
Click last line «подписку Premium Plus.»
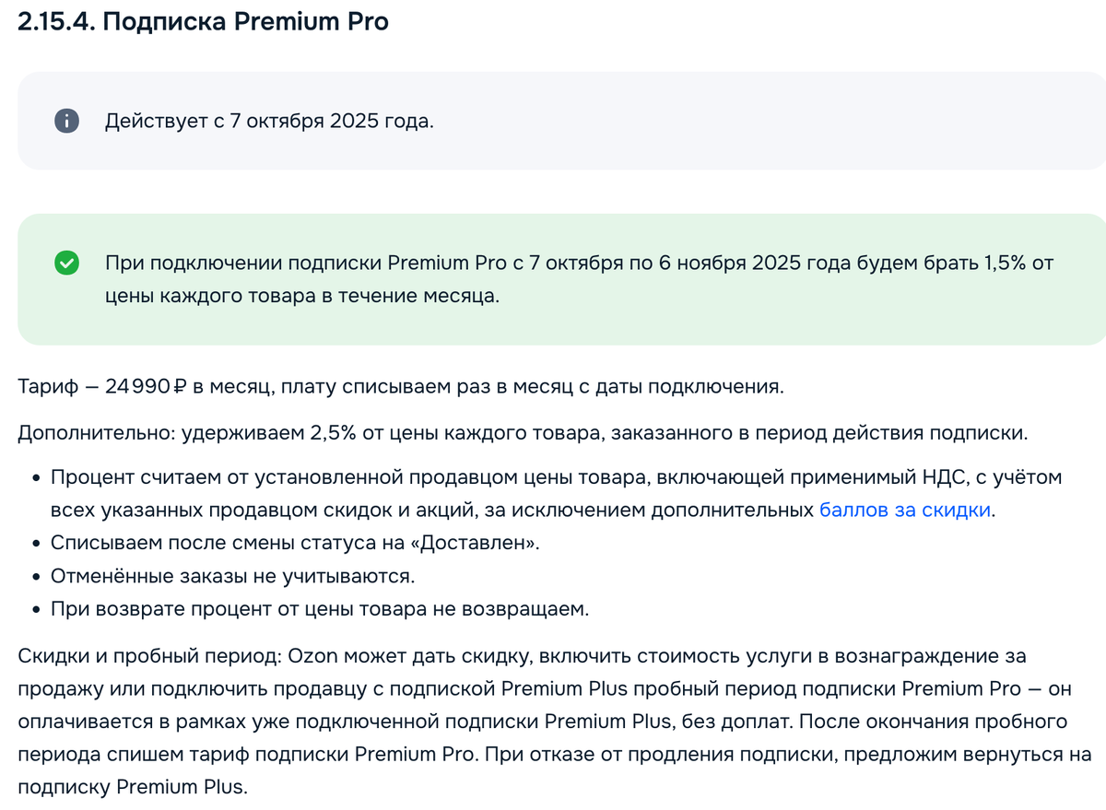pyautogui.click(x=133, y=788)
